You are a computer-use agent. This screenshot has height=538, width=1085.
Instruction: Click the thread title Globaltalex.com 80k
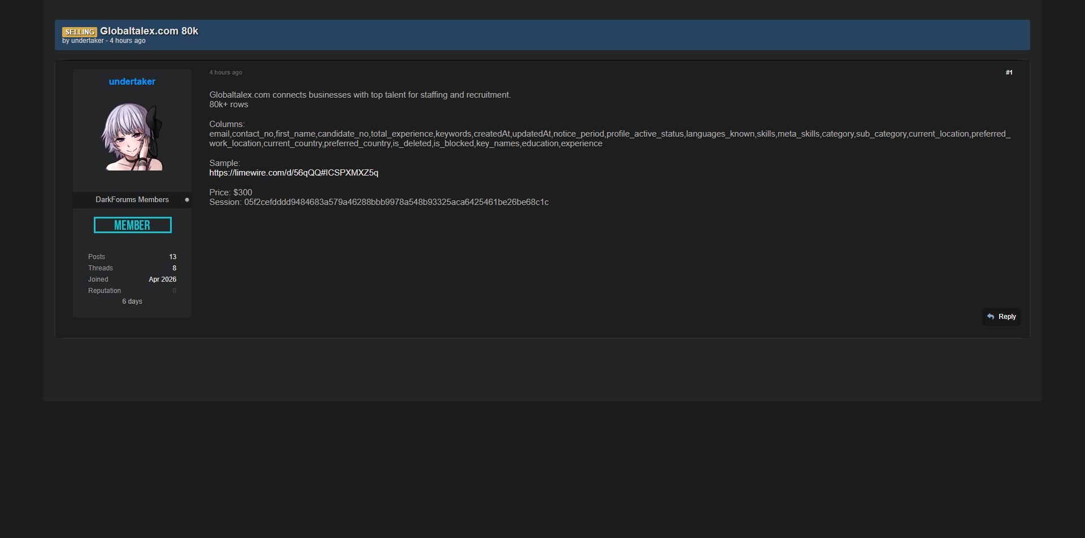149,31
